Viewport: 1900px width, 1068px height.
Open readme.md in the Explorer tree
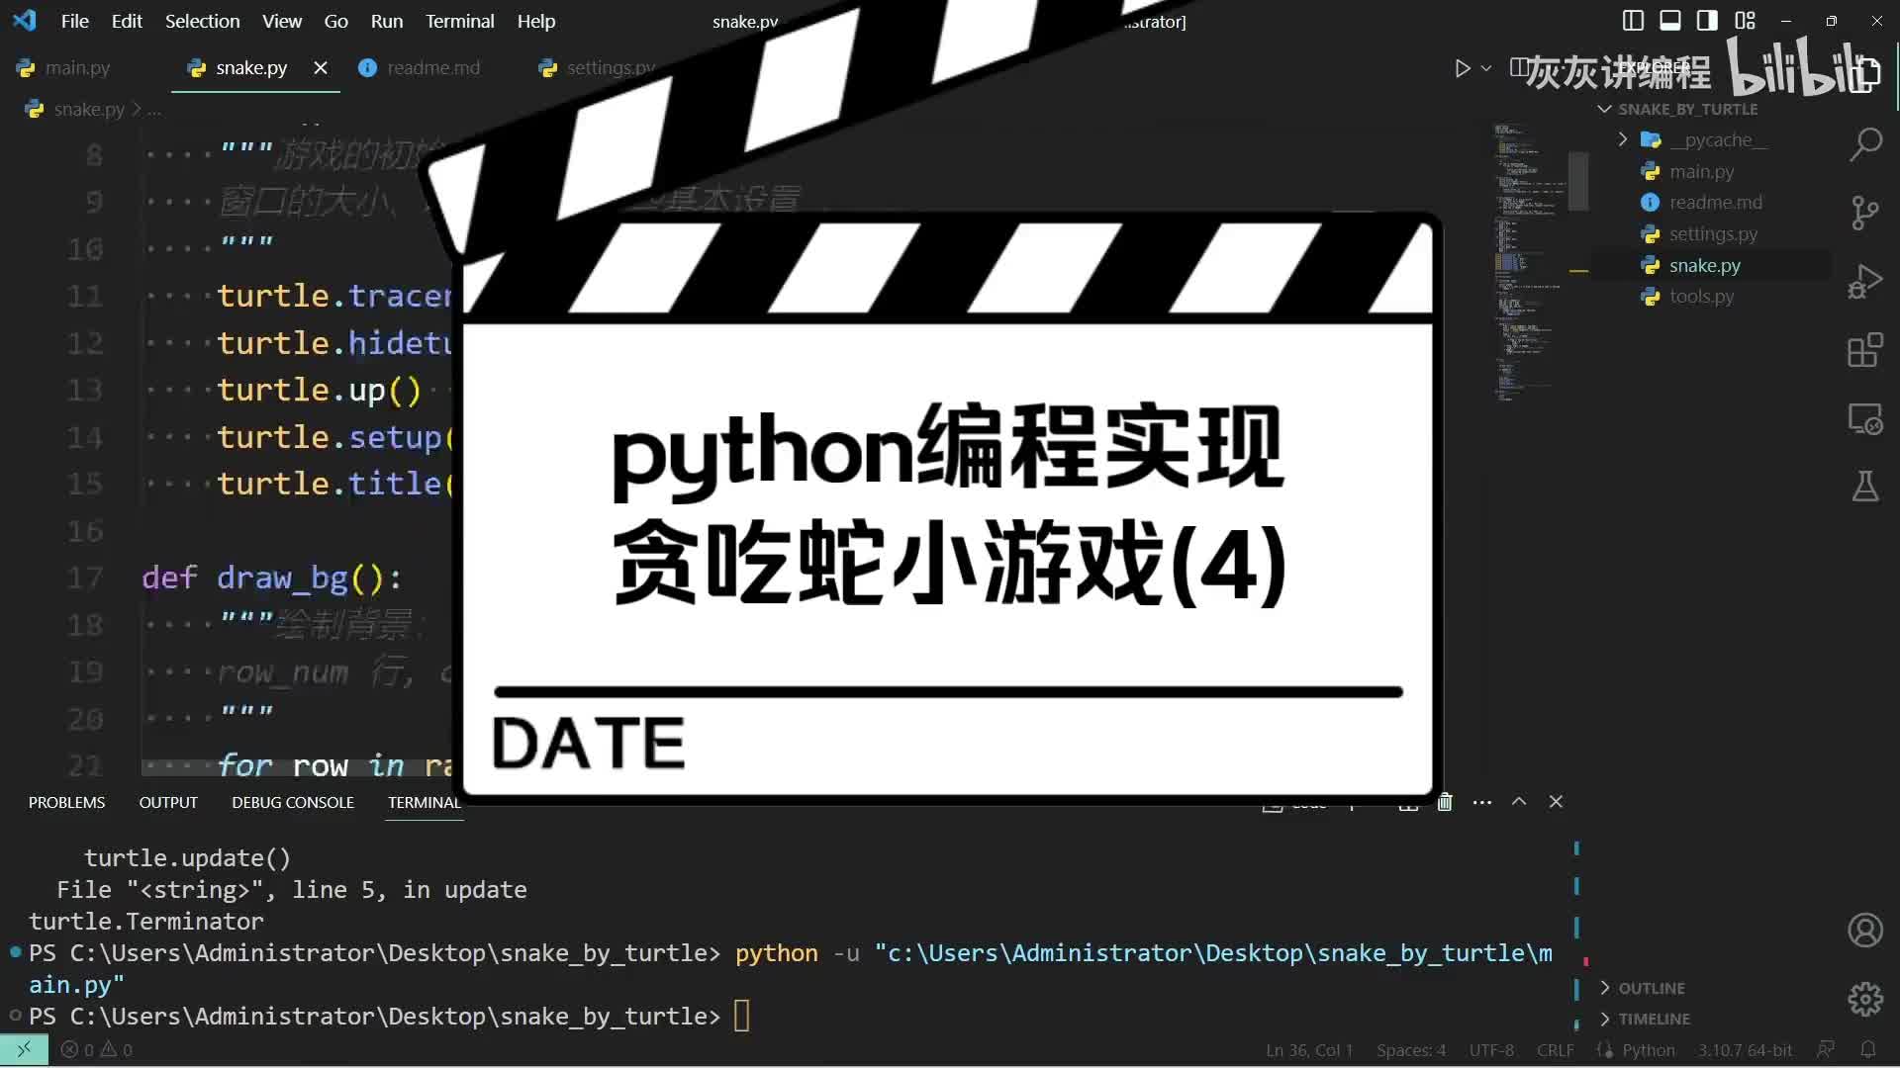tap(1715, 203)
